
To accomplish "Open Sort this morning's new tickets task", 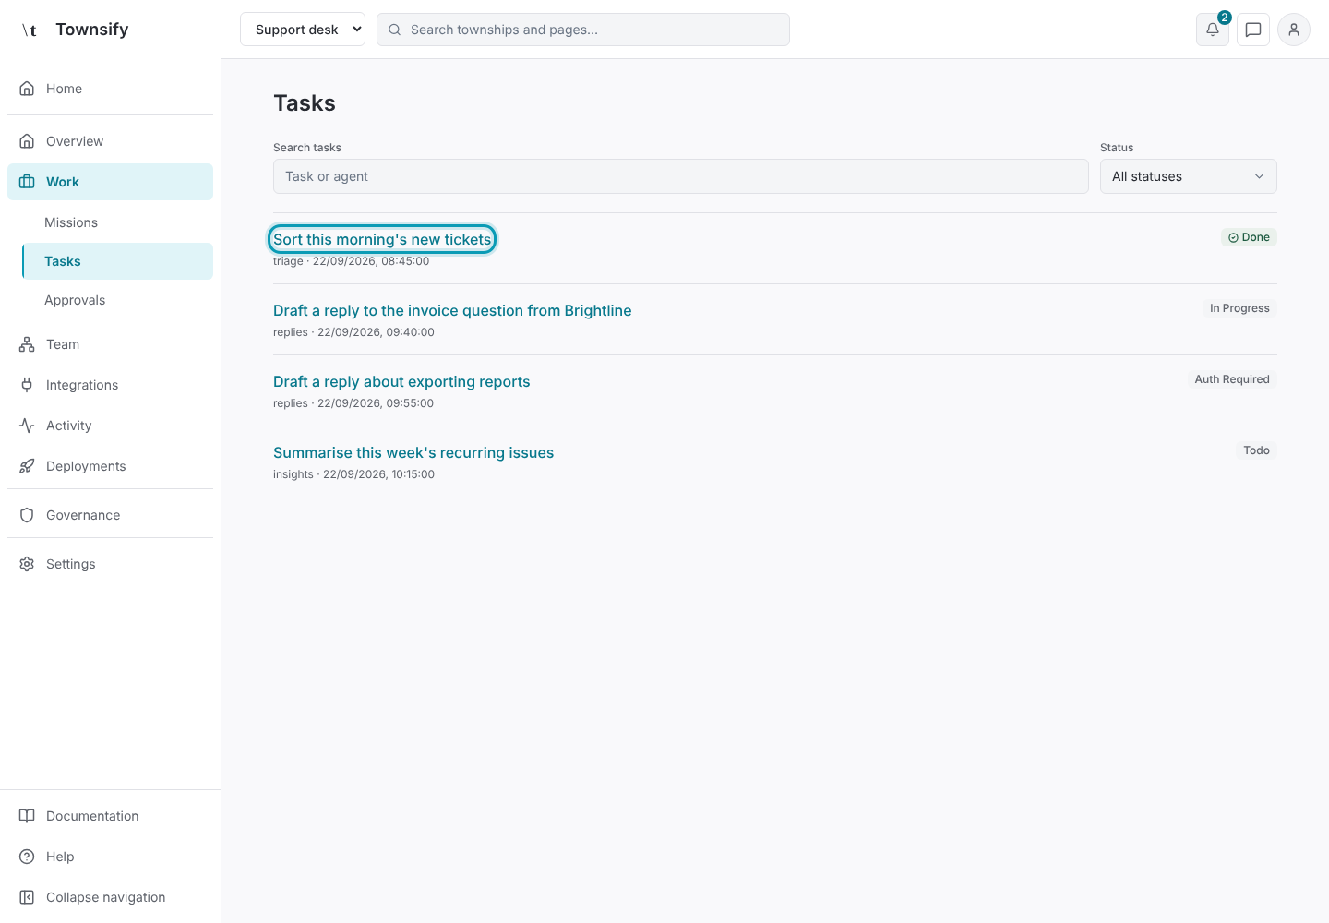I will tap(382, 239).
